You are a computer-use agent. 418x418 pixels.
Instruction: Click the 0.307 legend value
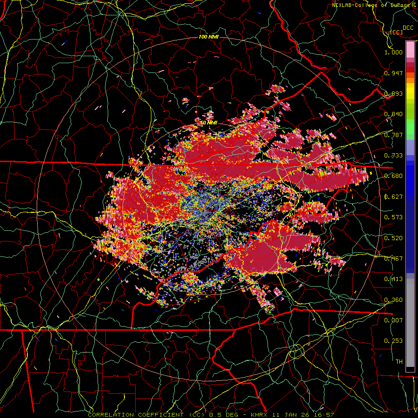(x=393, y=320)
